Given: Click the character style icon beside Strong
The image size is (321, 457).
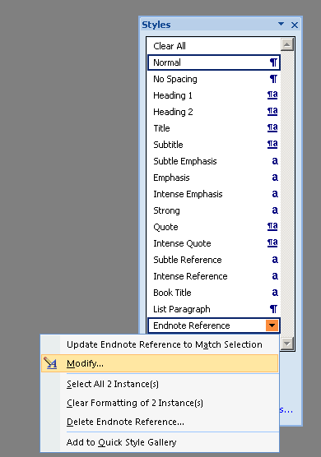Looking at the screenshot, I should pos(275,210).
